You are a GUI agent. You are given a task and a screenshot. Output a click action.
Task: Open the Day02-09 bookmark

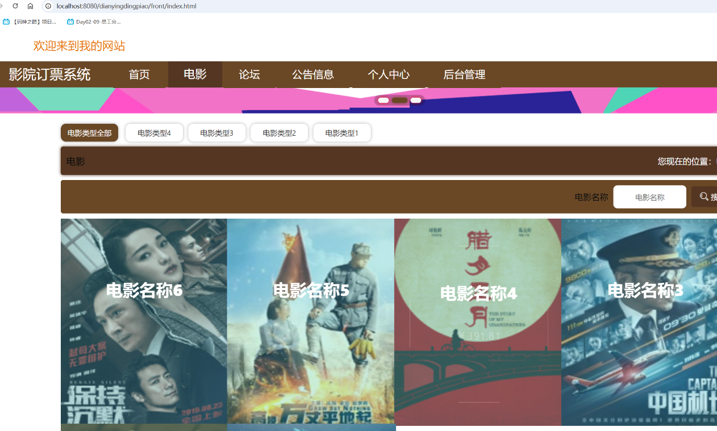[x=94, y=22]
